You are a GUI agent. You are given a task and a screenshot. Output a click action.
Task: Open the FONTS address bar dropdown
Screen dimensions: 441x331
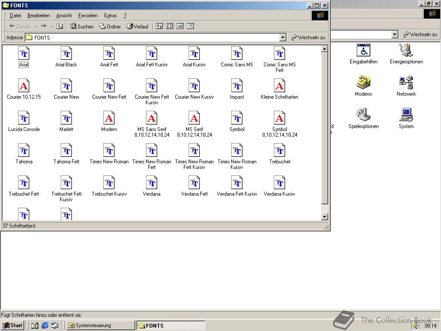click(x=283, y=37)
